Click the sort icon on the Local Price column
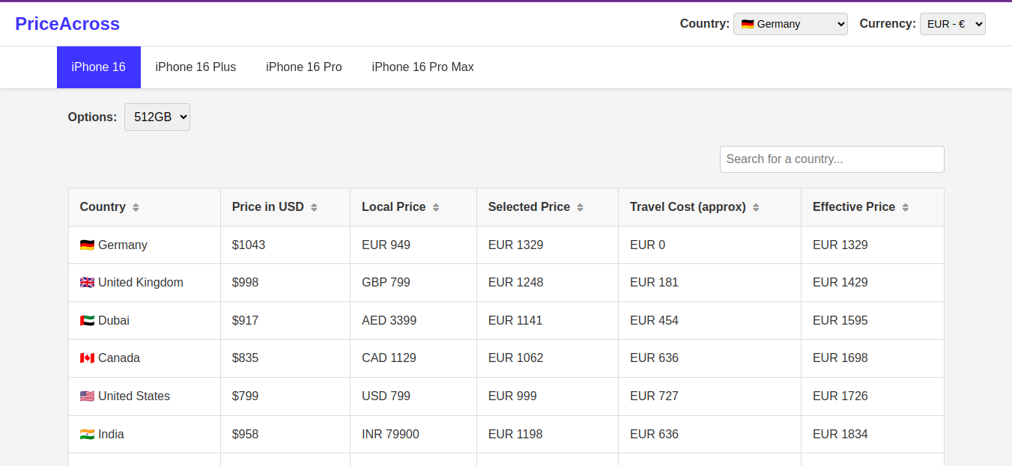 (436, 207)
